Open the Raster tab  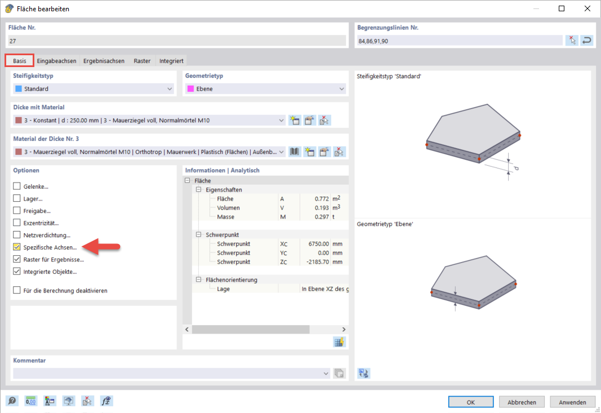142,61
